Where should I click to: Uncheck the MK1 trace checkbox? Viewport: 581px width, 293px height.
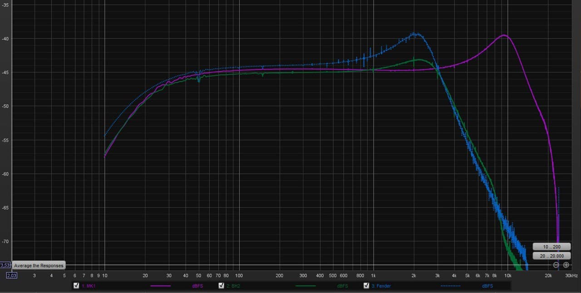[76, 286]
